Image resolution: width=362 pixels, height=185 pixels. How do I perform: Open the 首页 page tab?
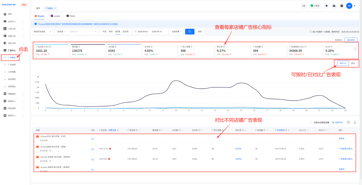38,8
